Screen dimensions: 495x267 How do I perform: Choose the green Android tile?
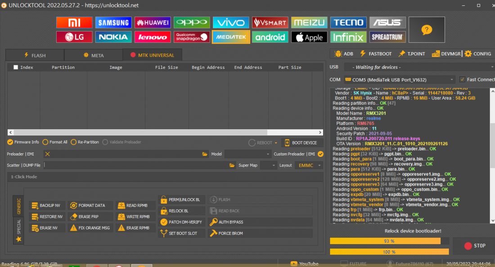[270, 37]
